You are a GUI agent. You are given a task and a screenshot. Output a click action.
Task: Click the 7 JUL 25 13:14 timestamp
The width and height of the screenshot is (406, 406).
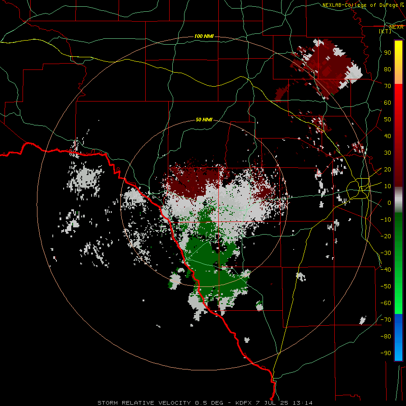tap(284, 403)
